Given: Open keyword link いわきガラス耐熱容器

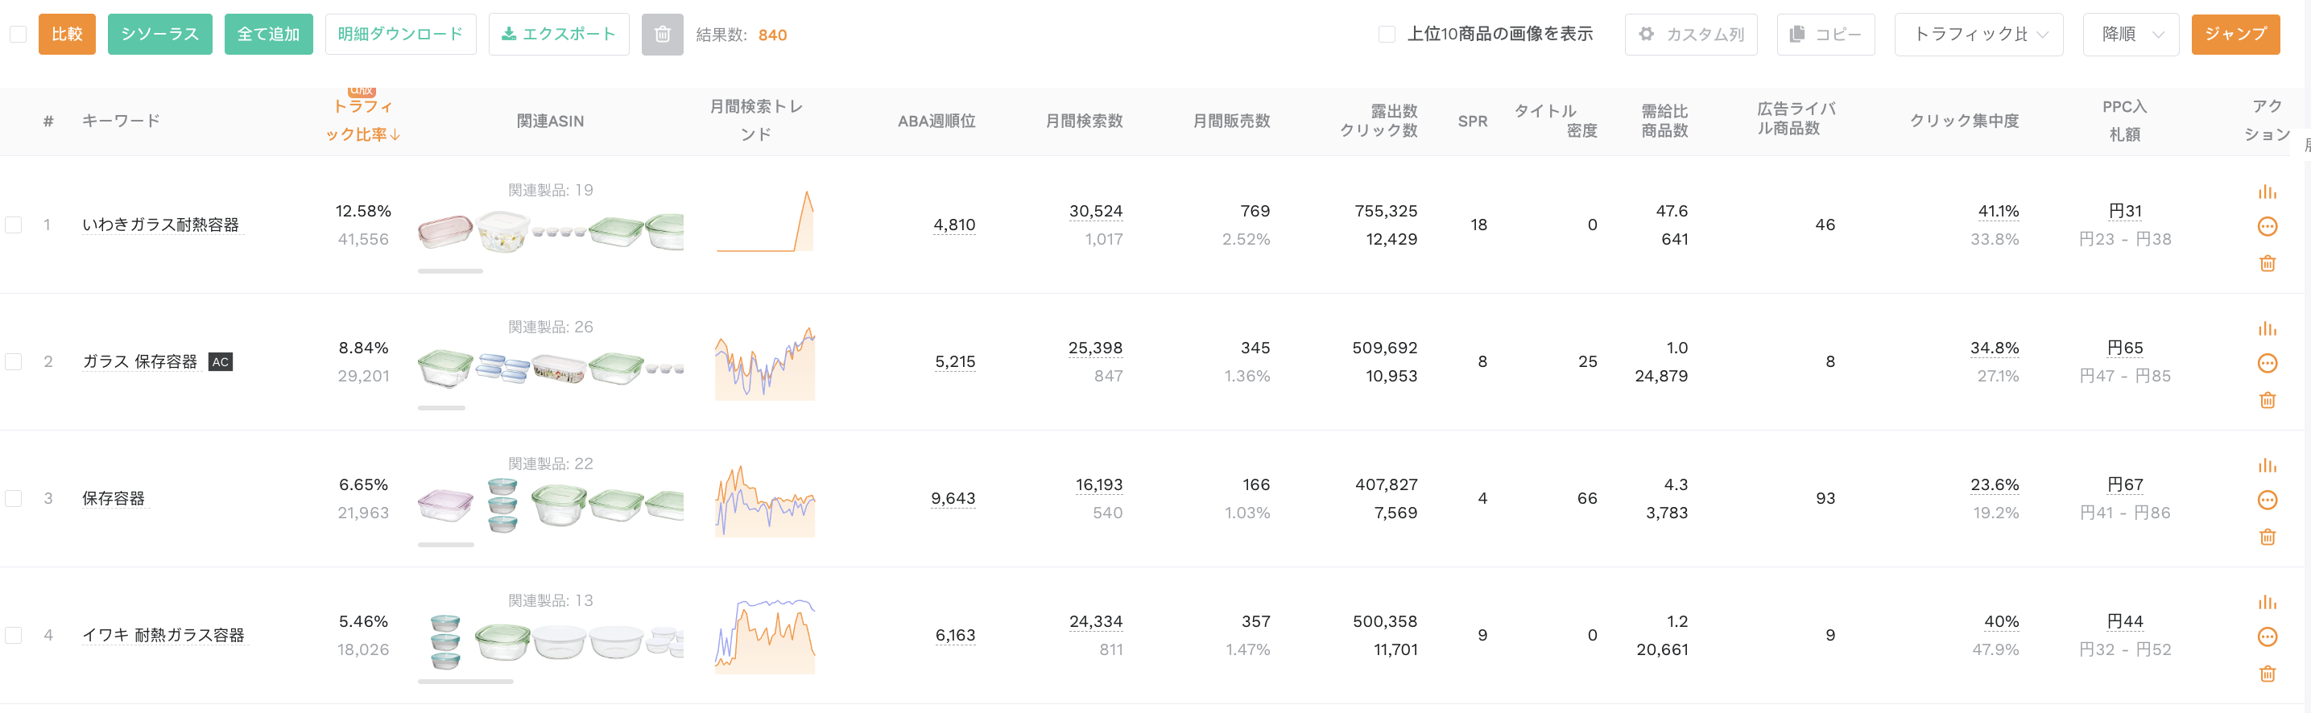Looking at the screenshot, I should (x=160, y=225).
